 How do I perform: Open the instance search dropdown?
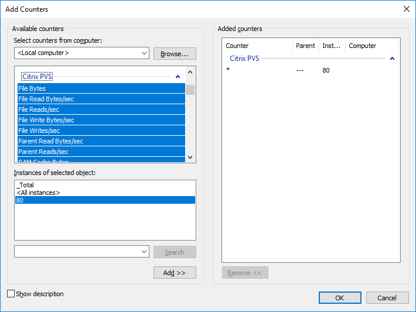point(144,252)
